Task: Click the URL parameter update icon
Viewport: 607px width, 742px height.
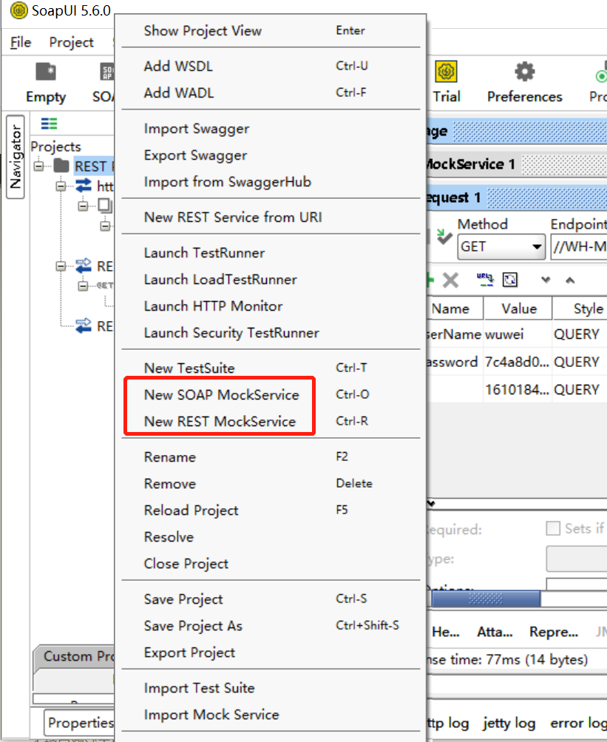Action: pos(485,280)
